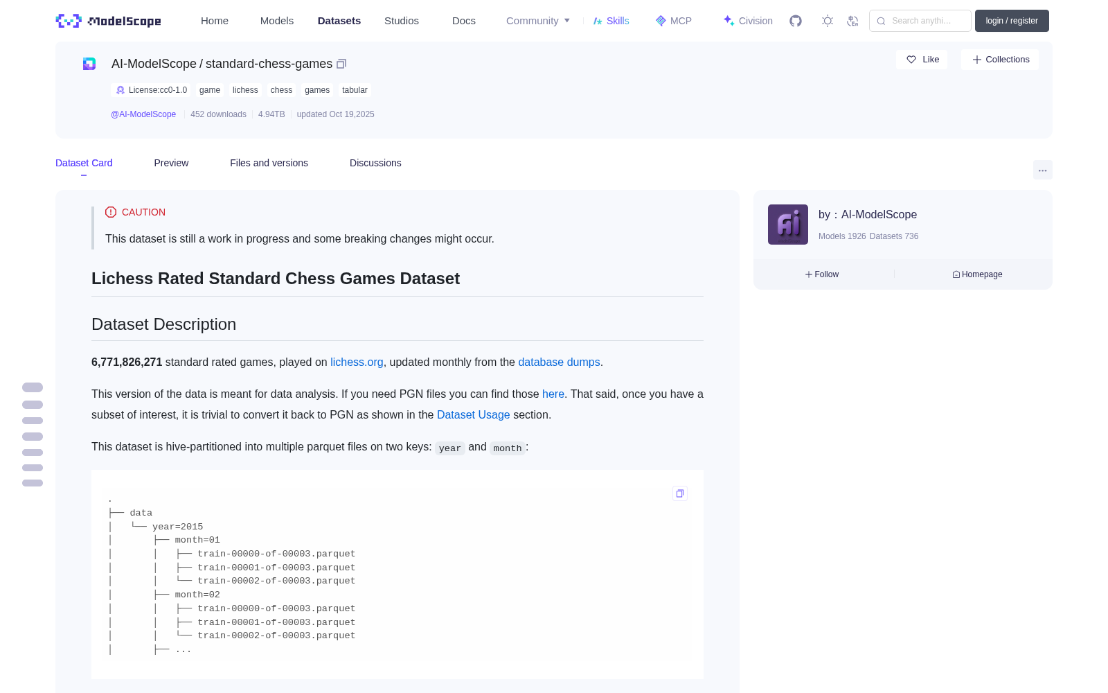Open the Models section

[277, 21]
